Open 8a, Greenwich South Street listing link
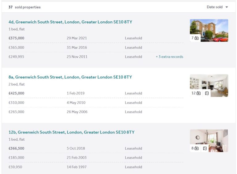Screen dimensions: 237x174 pos(70,77)
